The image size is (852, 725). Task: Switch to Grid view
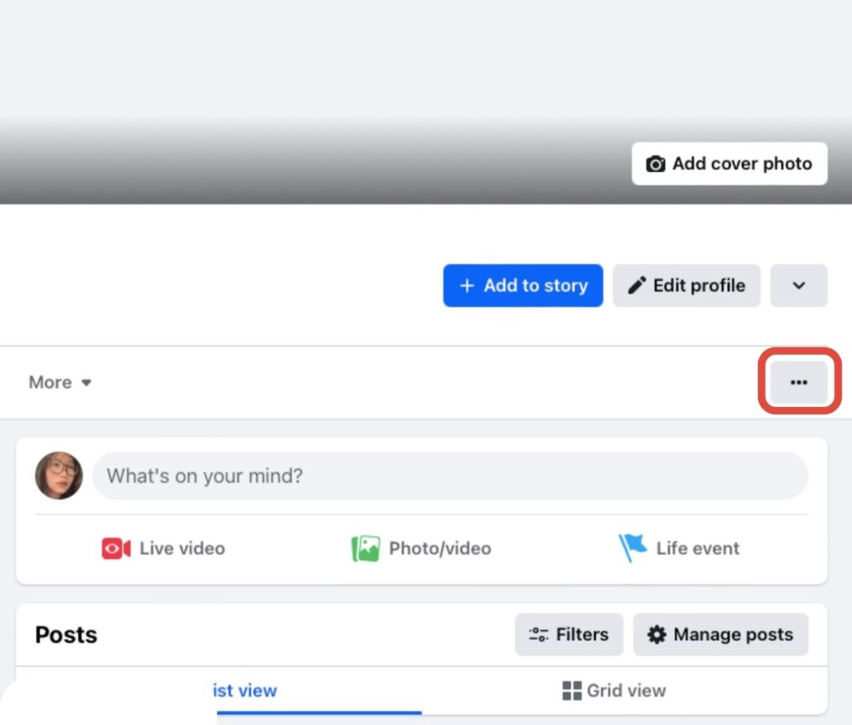613,690
